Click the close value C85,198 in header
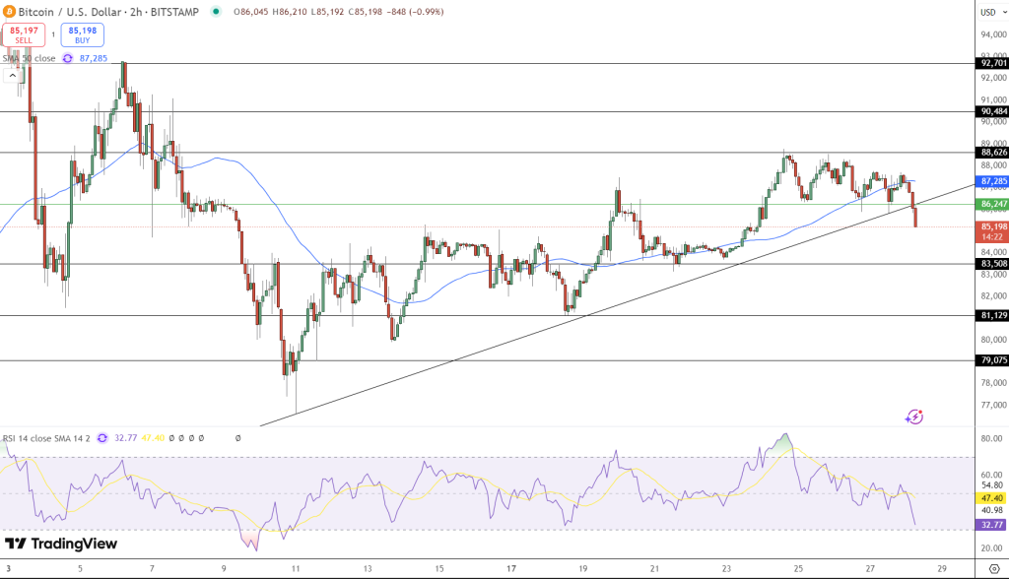 click(x=365, y=12)
